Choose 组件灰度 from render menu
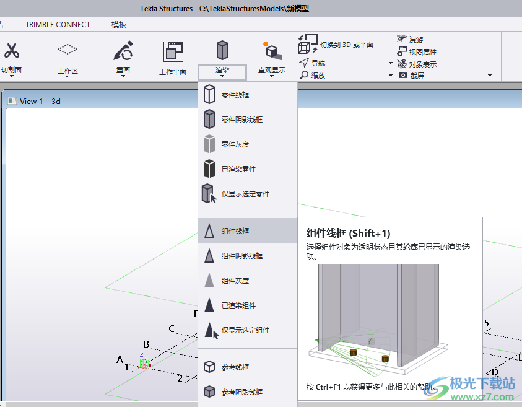Screen dimensions: 522x407 (x=247, y=281)
